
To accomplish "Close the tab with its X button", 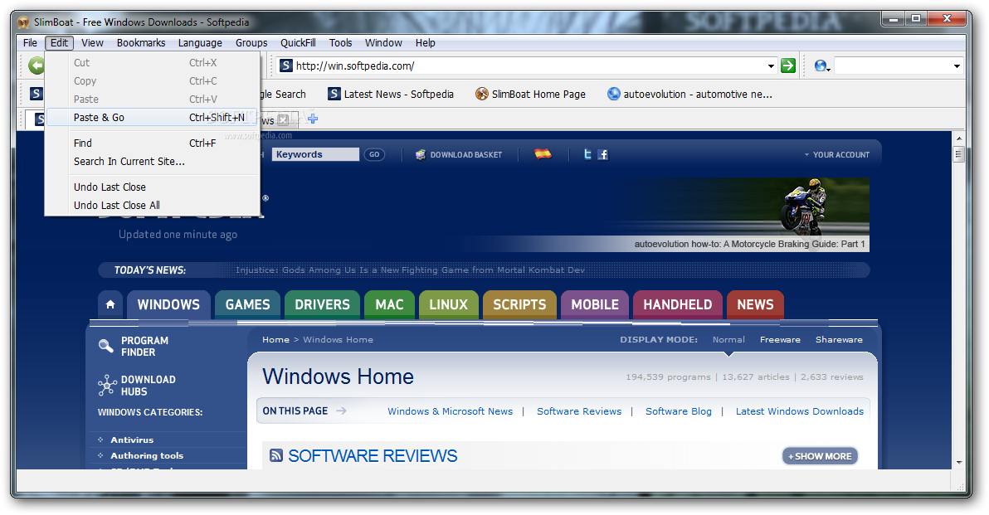I will [283, 119].
